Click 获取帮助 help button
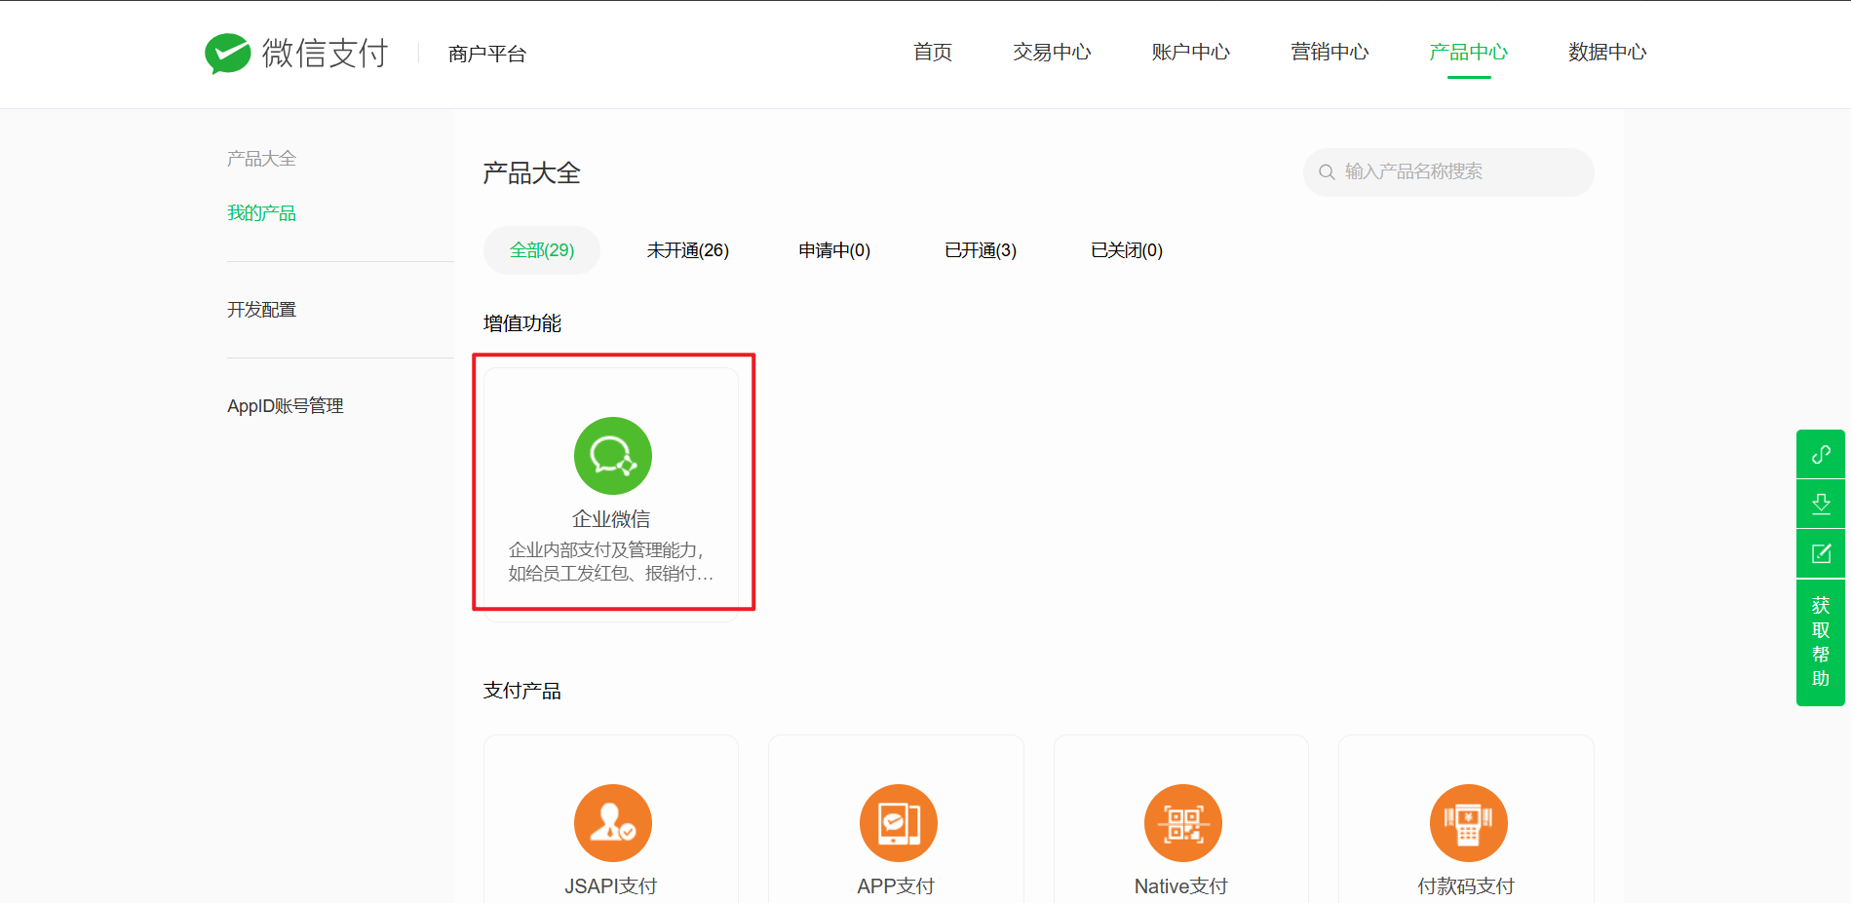This screenshot has height=903, width=1851. click(x=1821, y=643)
